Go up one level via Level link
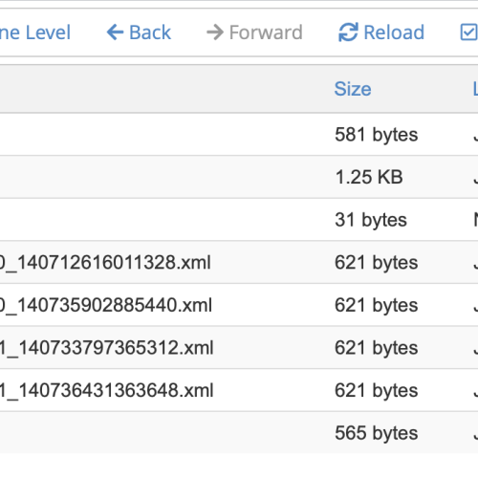 (x=35, y=33)
